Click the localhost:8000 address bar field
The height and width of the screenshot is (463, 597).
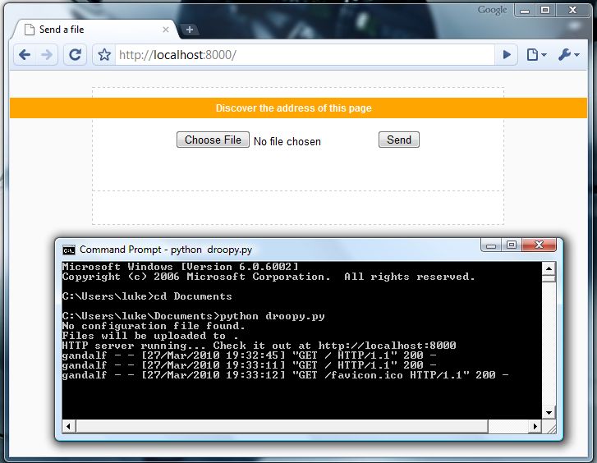pyautogui.click(x=304, y=55)
